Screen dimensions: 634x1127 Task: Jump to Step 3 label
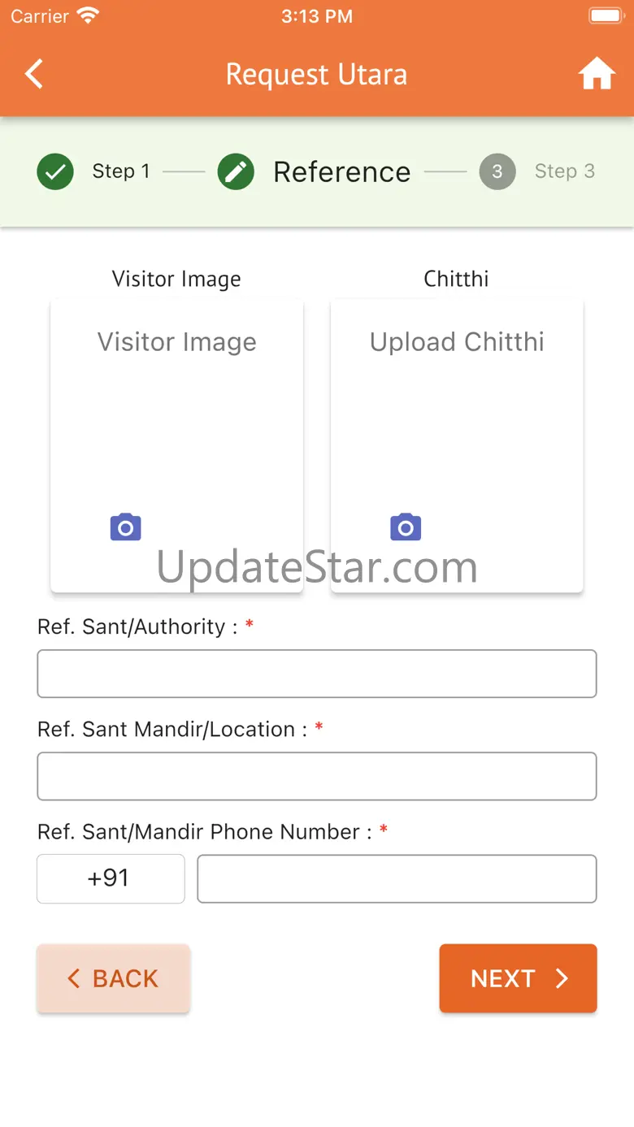565,171
